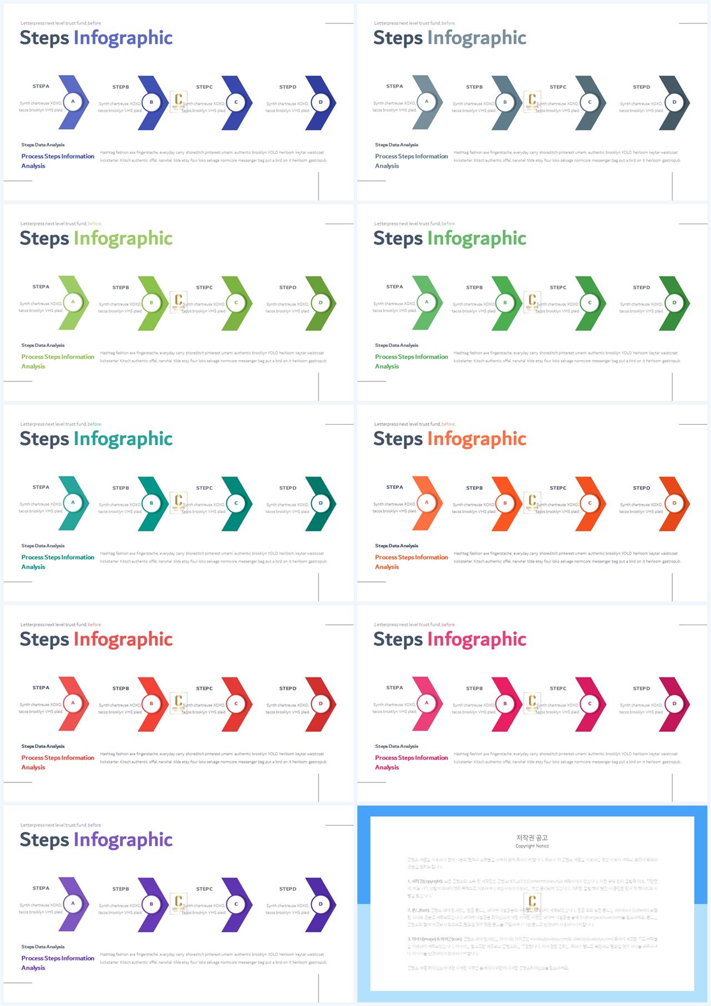Image resolution: width=711 pixels, height=1006 pixels.
Task: Click Steps Data Analysis on dark green slide
Action: click(397, 345)
